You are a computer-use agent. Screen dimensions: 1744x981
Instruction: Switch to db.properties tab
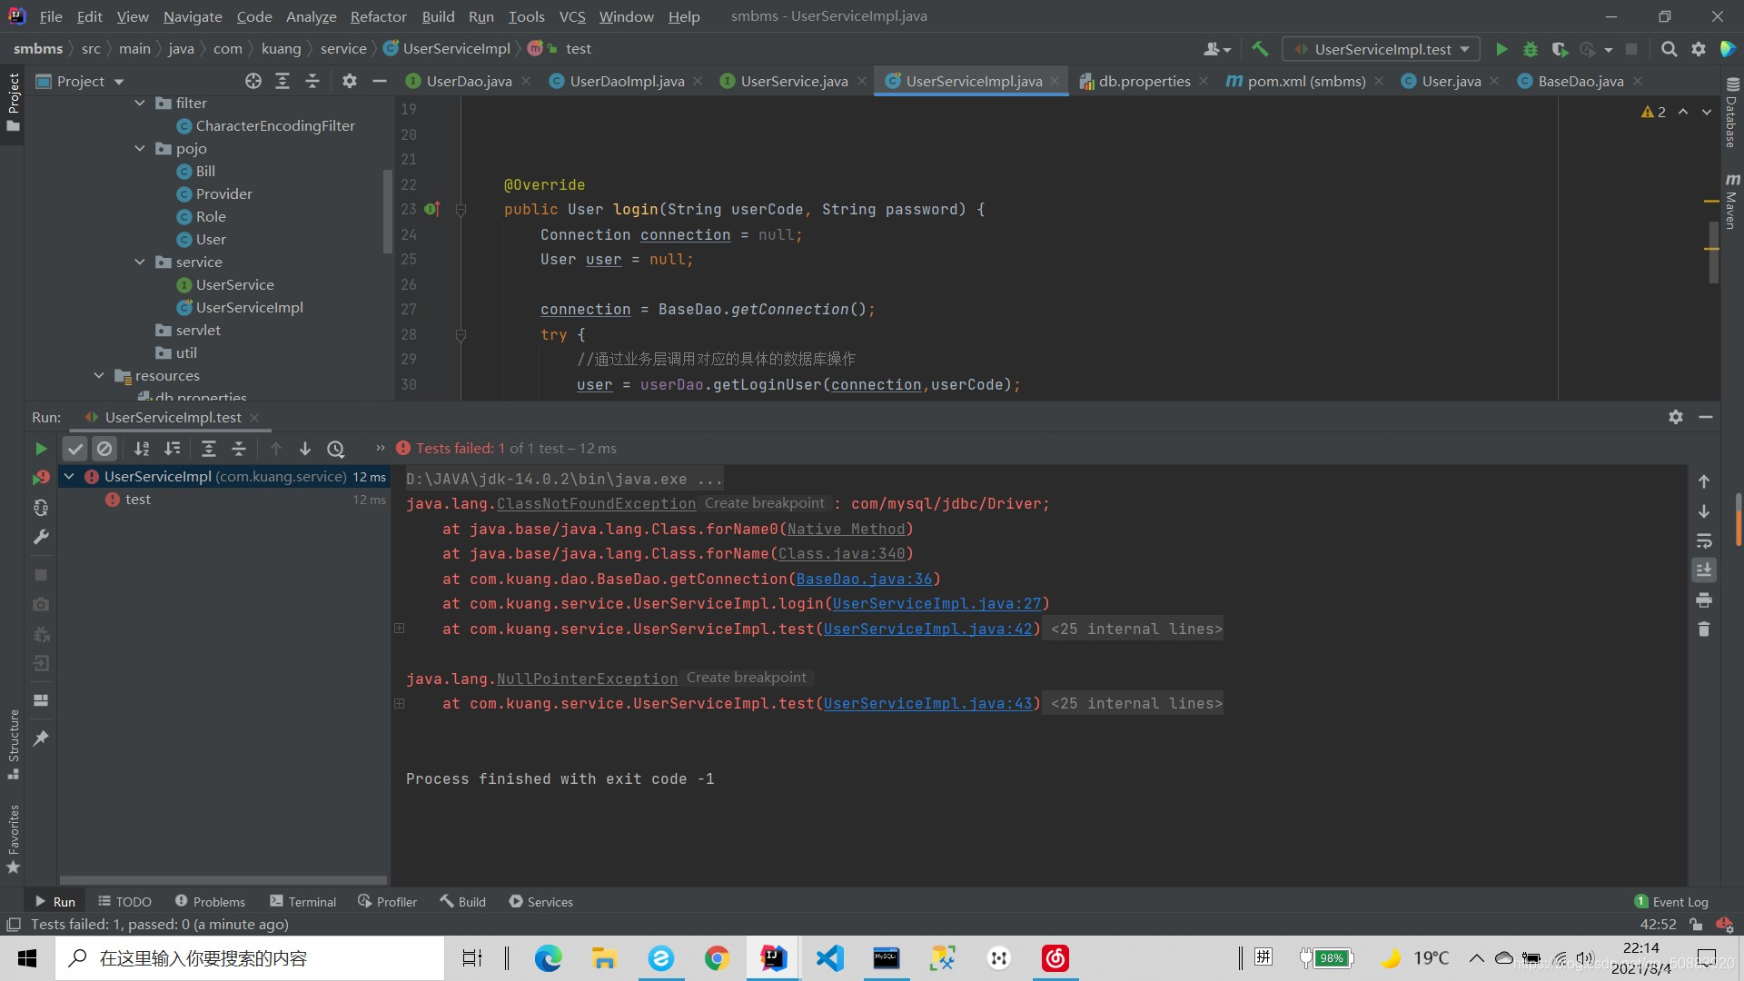(x=1144, y=82)
